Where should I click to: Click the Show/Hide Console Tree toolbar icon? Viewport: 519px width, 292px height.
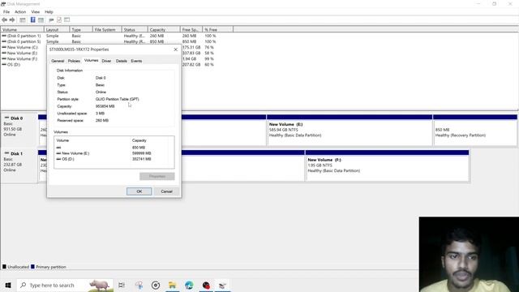[23, 20]
